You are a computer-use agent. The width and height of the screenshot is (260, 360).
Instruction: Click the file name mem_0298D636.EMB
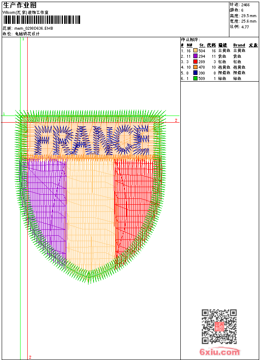(x=34, y=28)
